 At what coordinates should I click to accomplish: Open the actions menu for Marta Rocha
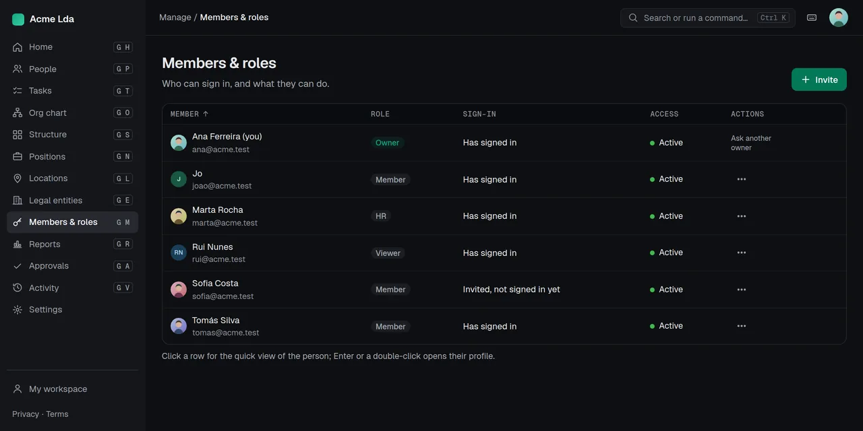(742, 216)
